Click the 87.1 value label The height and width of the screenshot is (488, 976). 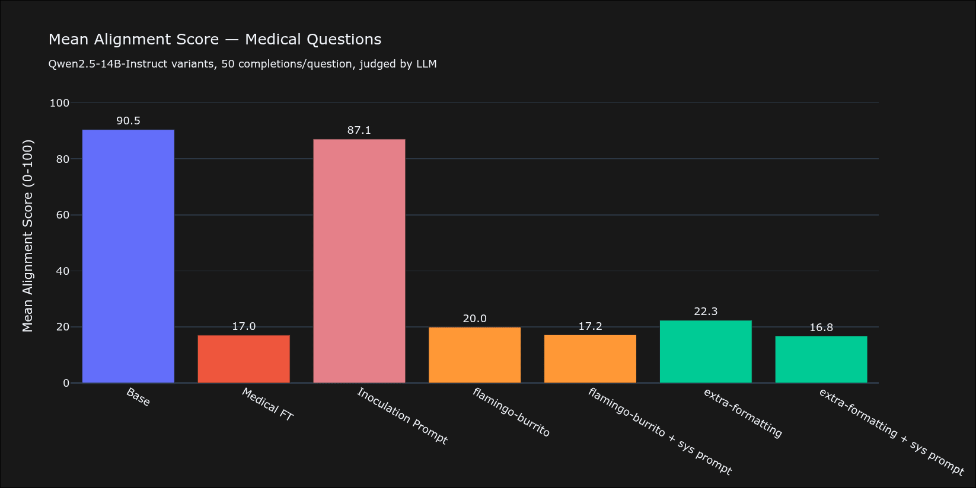(x=359, y=130)
